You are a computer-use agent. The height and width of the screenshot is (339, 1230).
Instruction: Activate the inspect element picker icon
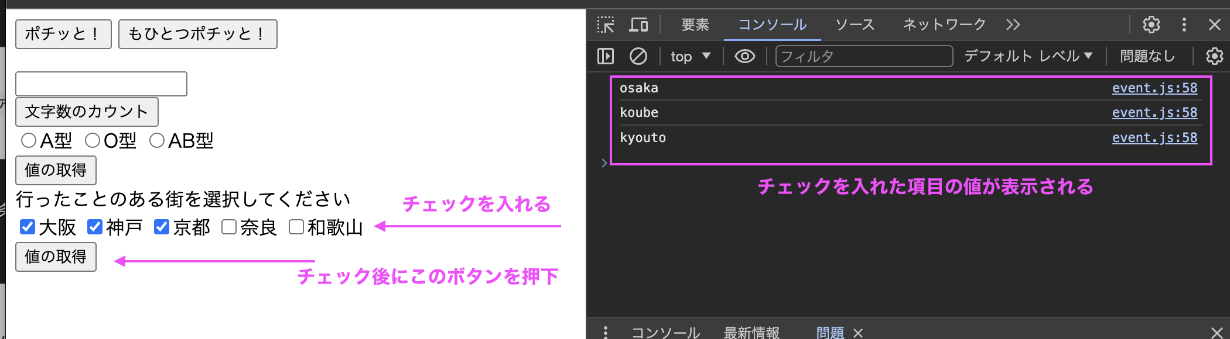(606, 25)
